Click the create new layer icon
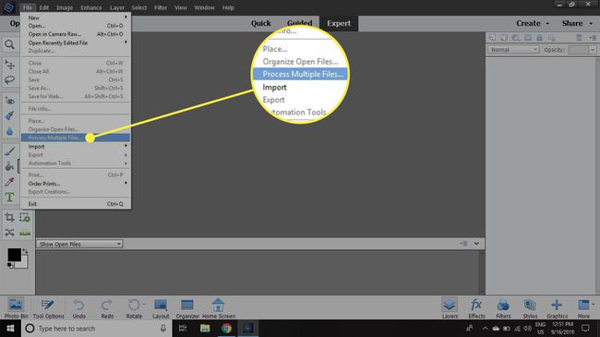 tap(492, 38)
